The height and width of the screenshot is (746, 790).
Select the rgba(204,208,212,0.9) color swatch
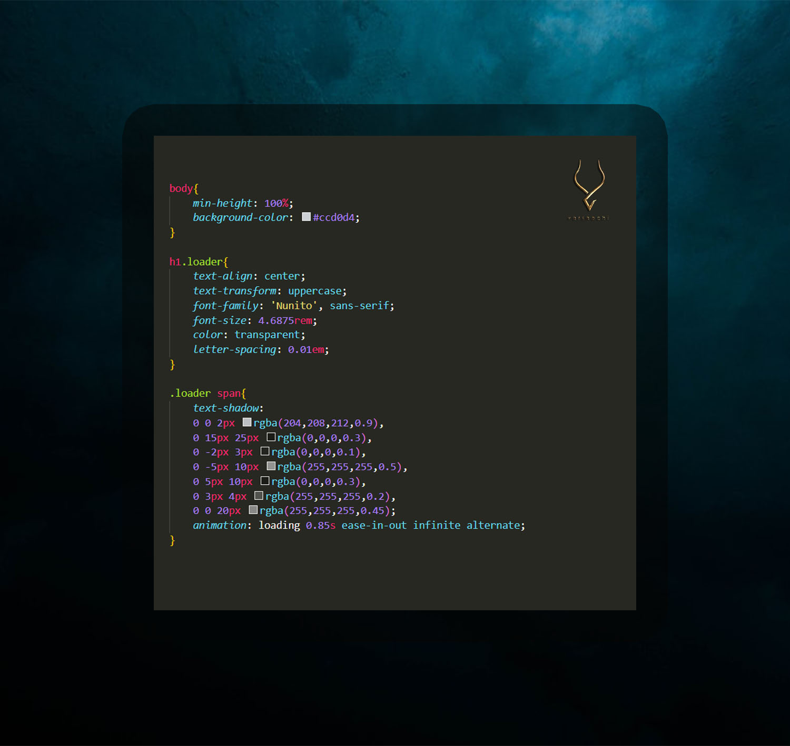pos(246,422)
